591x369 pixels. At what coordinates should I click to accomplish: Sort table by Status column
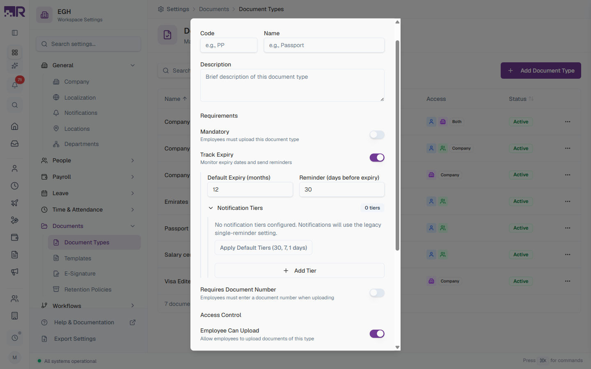[x=521, y=99]
